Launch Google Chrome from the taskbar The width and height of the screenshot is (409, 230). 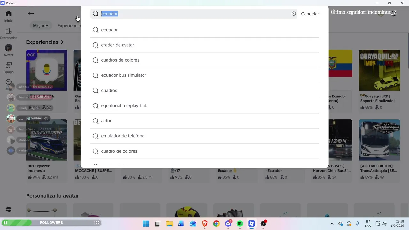click(x=216, y=224)
